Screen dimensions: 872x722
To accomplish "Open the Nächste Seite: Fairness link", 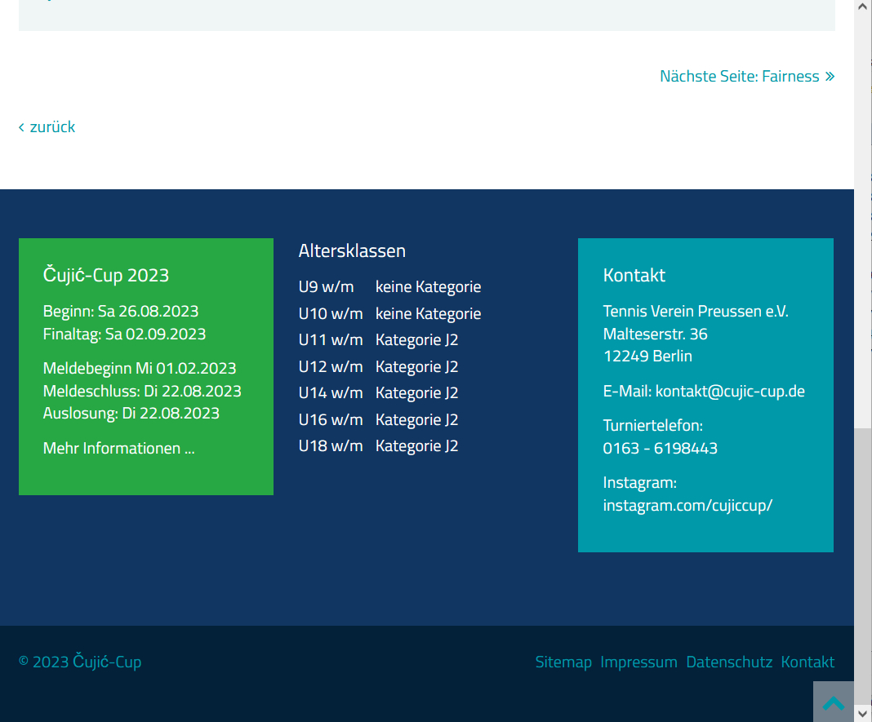I will 739,77.
